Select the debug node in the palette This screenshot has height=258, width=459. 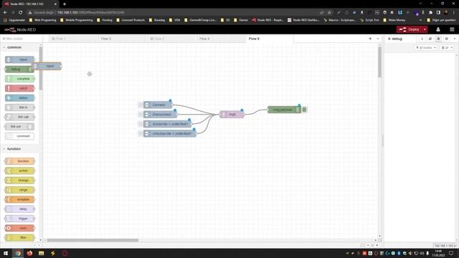pyautogui.click(x=18, y=70)
